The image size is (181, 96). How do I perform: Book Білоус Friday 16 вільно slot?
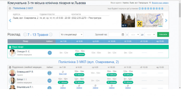coord(128,82)
